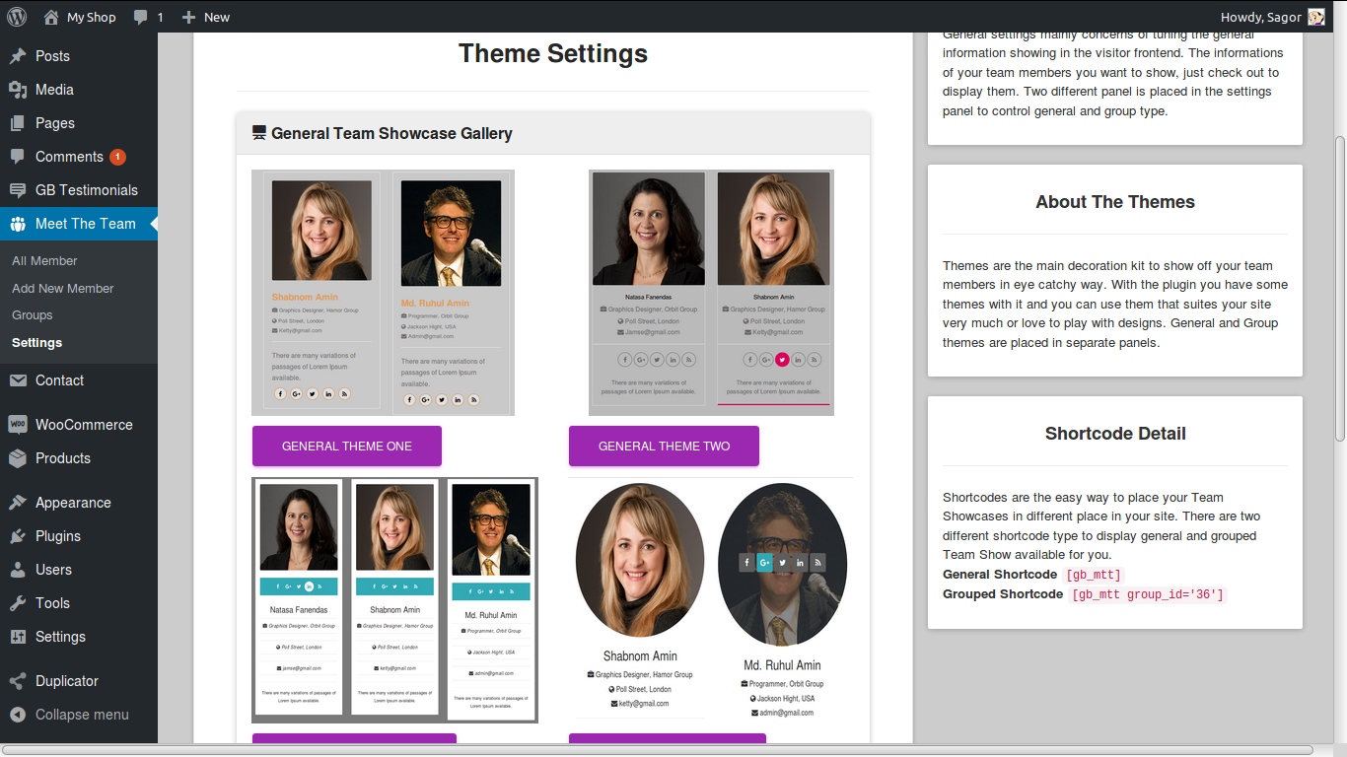Choose General Theme Two button
Viewport: 1347px width, 757px height.
tap(664, 447)
